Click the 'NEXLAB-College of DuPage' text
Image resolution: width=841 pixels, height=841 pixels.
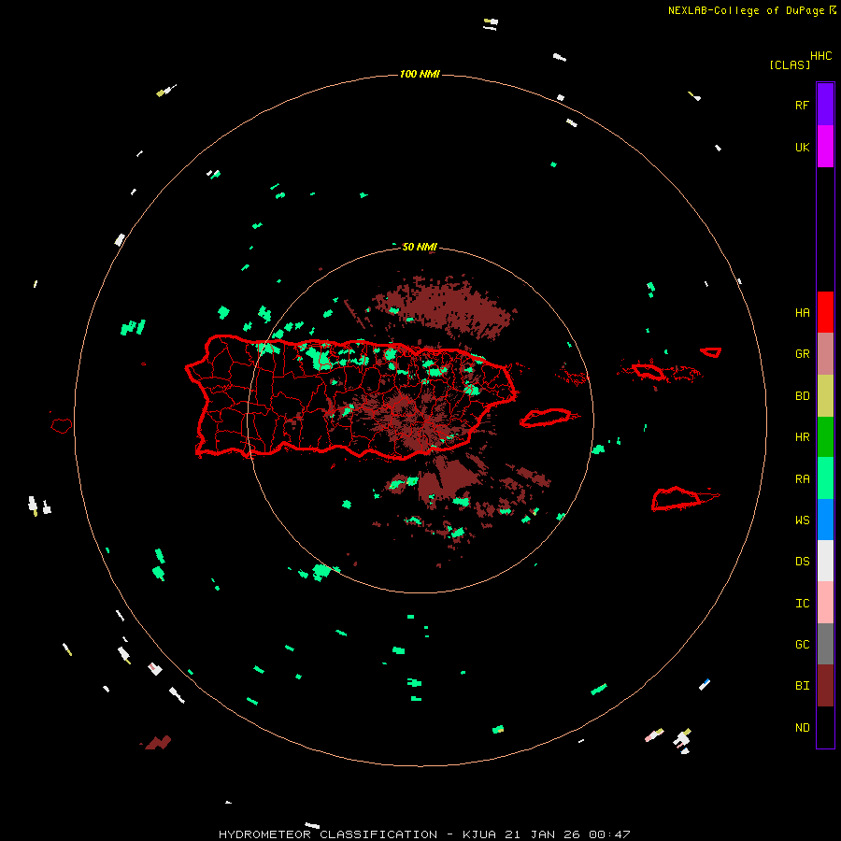coord(748,10)
